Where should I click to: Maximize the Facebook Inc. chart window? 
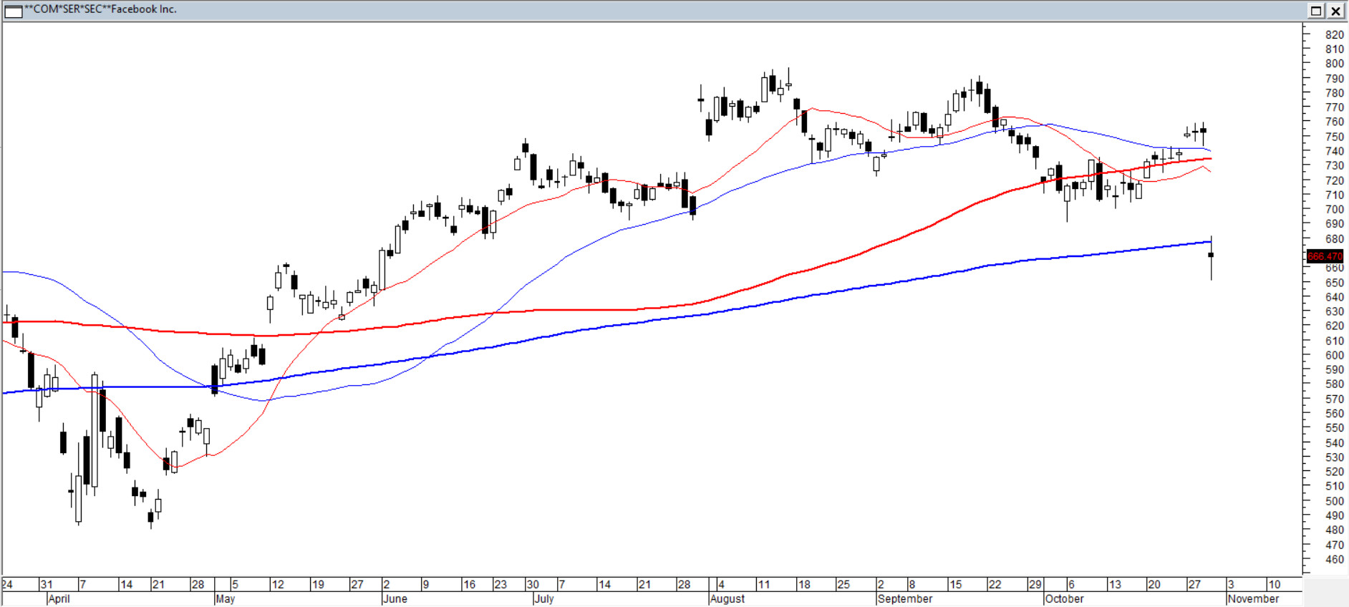(x=1316, y=11)
